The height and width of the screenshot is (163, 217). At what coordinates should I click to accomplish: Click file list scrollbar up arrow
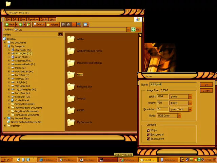tap(140, 35)
